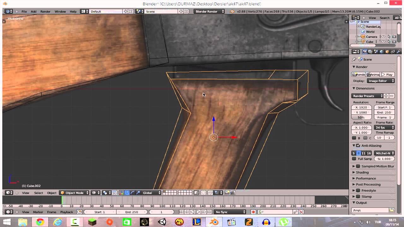Open Google Chrome from the taskbar
The image size is (404, 227).
coord(40,222)
